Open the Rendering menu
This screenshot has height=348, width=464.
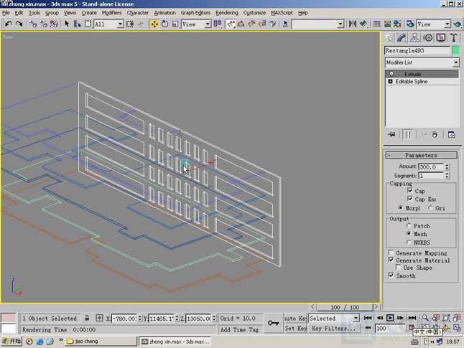tap(227, 13)
